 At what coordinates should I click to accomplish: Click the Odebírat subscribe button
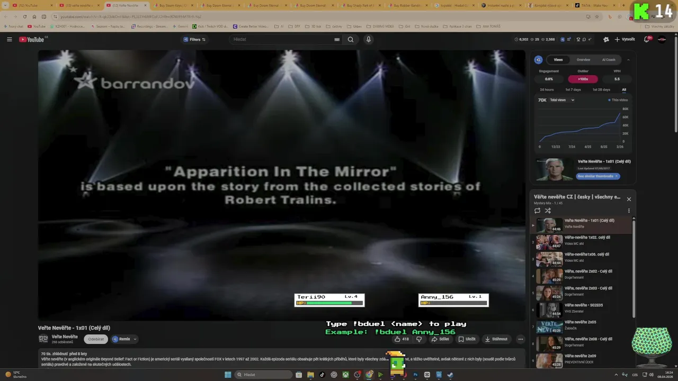(96, 339)
